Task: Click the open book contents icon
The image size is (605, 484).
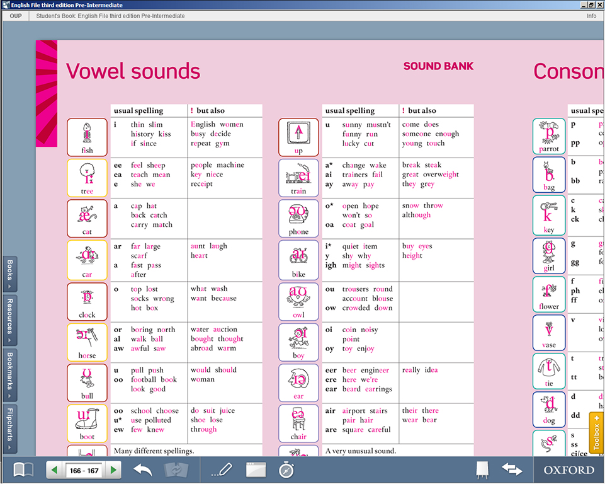Action: (x=23, y=470)
